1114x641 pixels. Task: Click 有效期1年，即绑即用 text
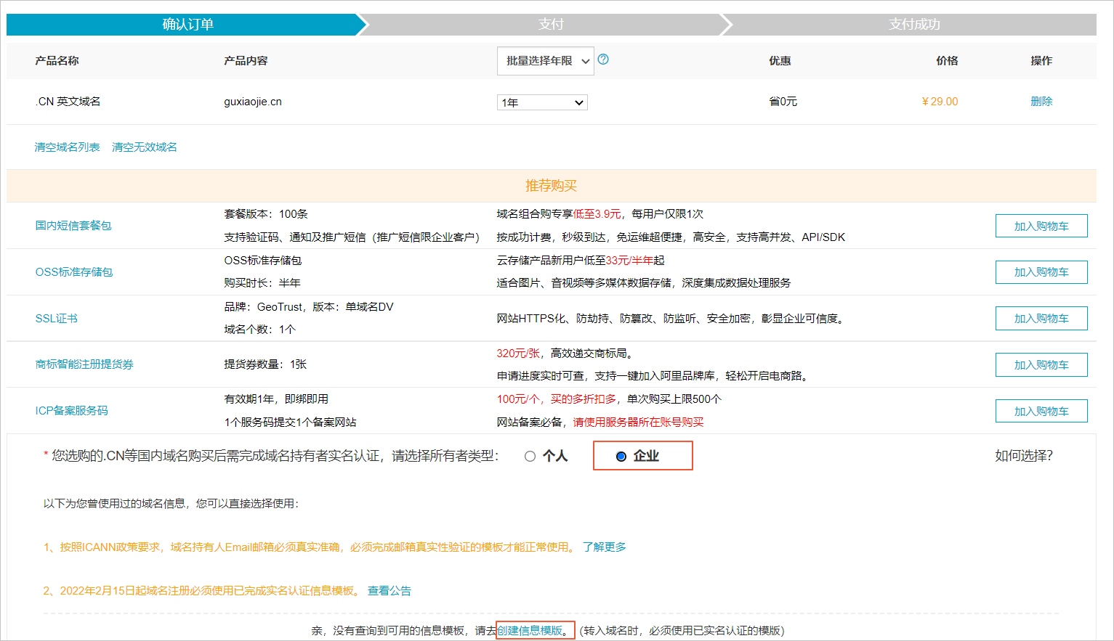pos(276,399)
